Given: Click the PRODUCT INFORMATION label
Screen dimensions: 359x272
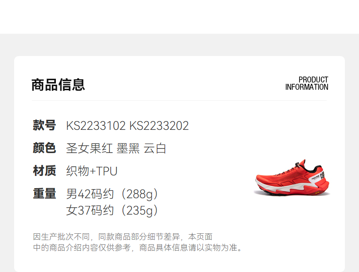Looking at the screenshot, I should coord(307,83).
